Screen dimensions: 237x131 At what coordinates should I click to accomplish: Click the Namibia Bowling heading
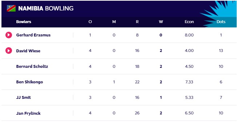tap(46, 8)
